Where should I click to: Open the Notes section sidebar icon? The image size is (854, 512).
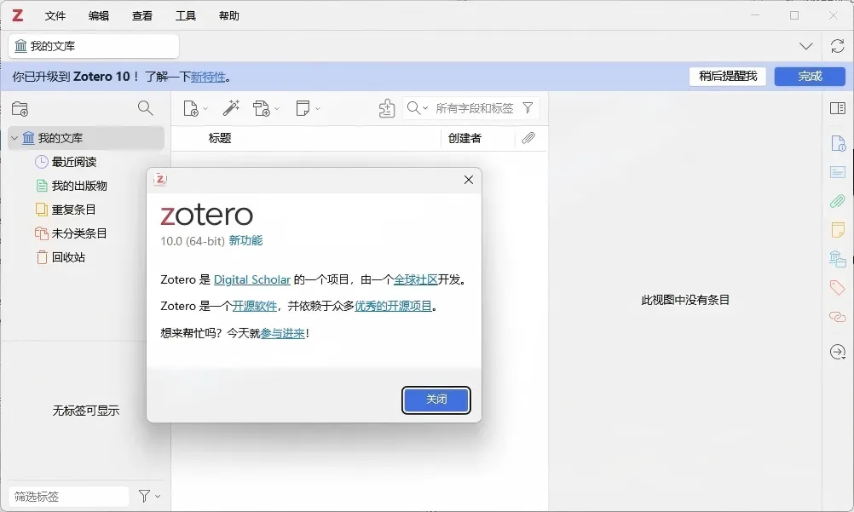click(838, 229)
